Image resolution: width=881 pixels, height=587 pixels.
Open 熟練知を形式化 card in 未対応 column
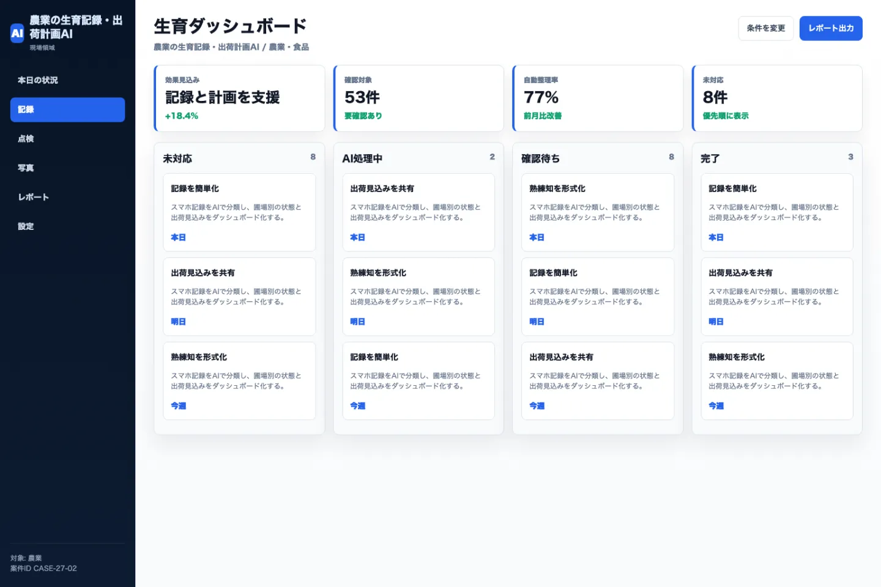[x=239, y=381]
